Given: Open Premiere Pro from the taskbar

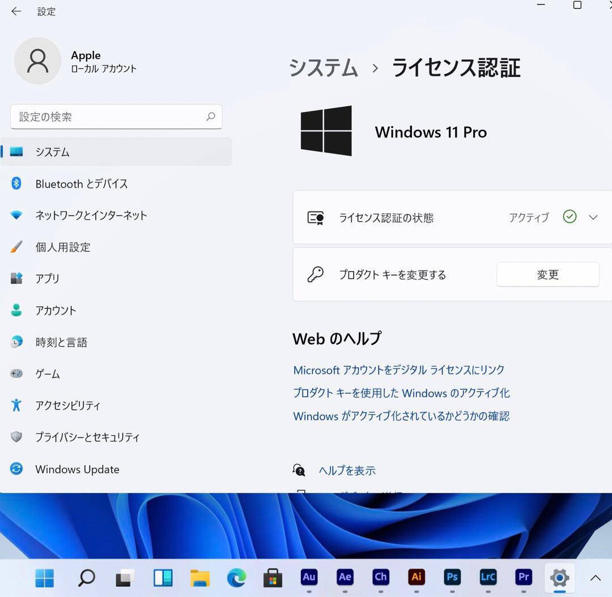Looking at the screenshot, I should point(524,577).
